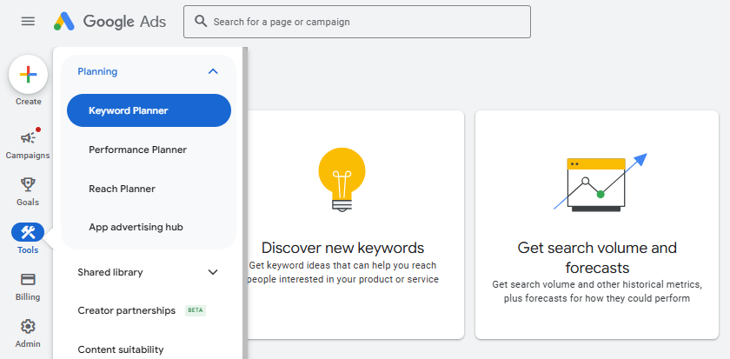Click the Google Ads logo

tap(109, 22)
